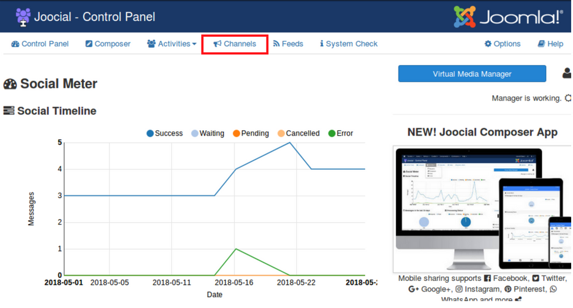Image resolution: width=573 pixels, height=308 pixels.
Task: Click the Channels megaphone icon
Action: tap(218, 44)
